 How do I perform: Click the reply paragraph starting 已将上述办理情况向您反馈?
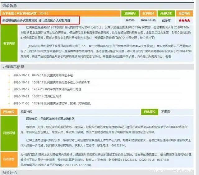[x=106, y=143]
